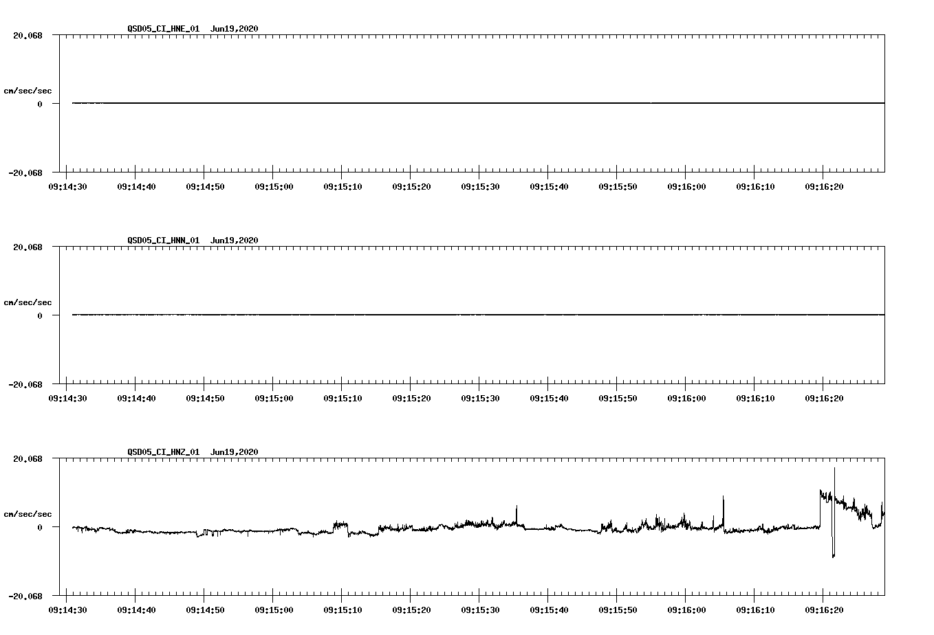
Task: Select the 20.068 upper limit on HNE plot
Action: (x=28, y=35)
